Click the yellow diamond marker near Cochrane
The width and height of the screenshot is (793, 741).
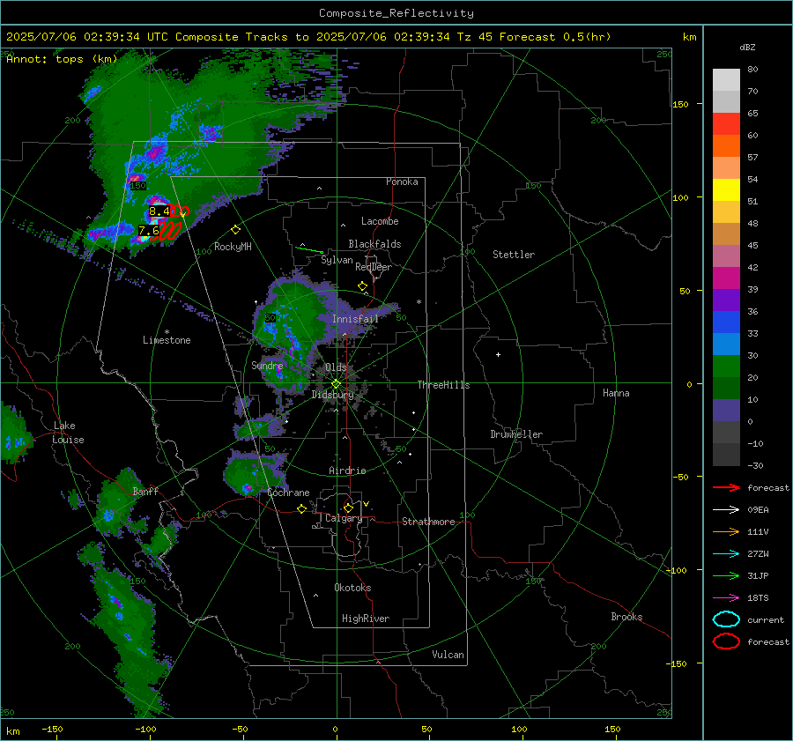[302, 508]
